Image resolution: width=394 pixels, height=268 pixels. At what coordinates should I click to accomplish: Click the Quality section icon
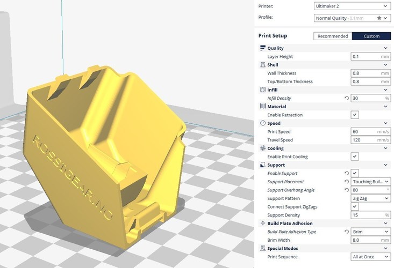263,48
